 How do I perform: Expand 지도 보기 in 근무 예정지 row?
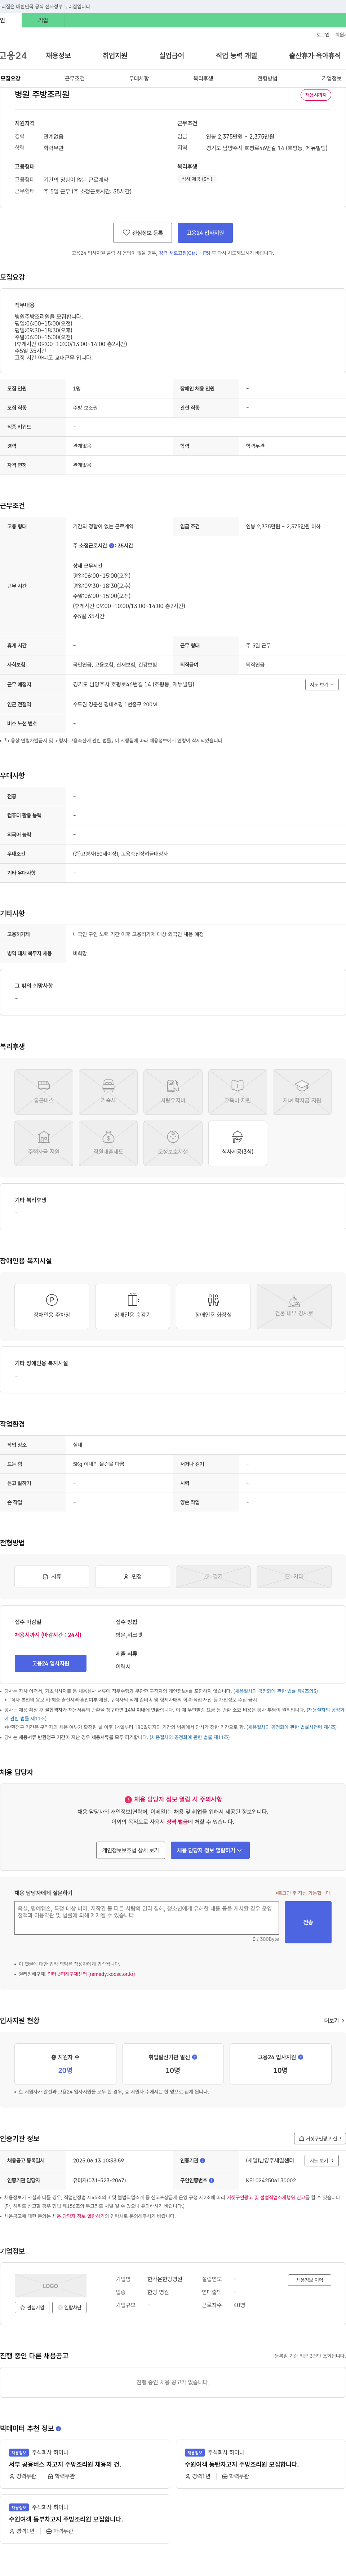pyautogui.click(x=322, y=685)
